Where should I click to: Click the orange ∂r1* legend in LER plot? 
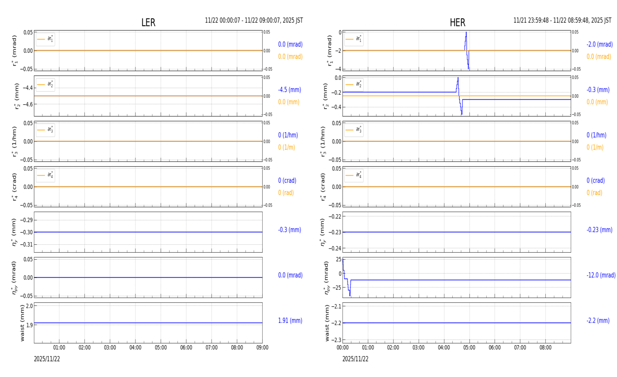(45, 39)
